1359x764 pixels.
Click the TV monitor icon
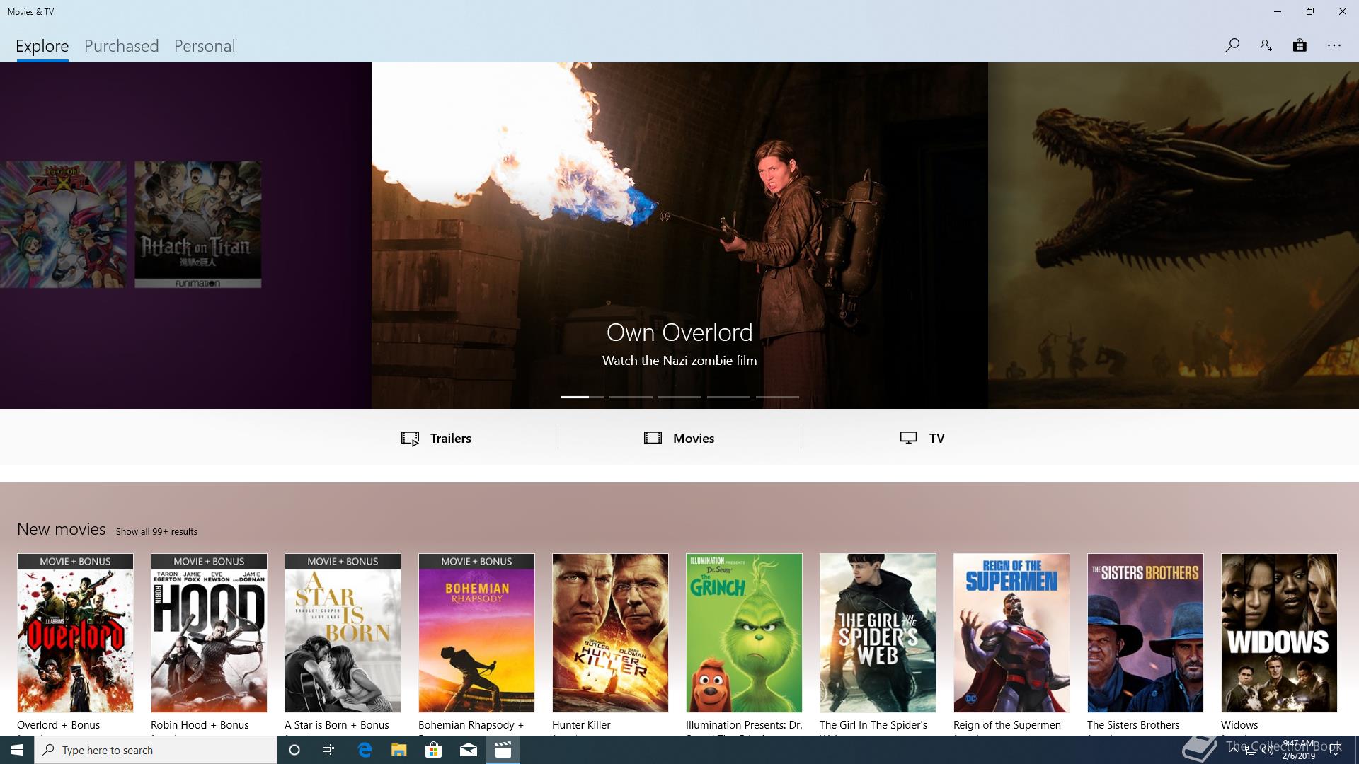pyautogui.click(x=909, y=438)
